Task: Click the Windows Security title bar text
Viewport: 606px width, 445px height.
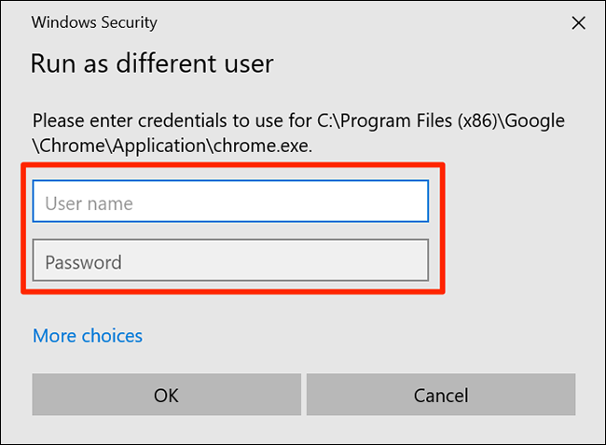Action: (94, 22)
